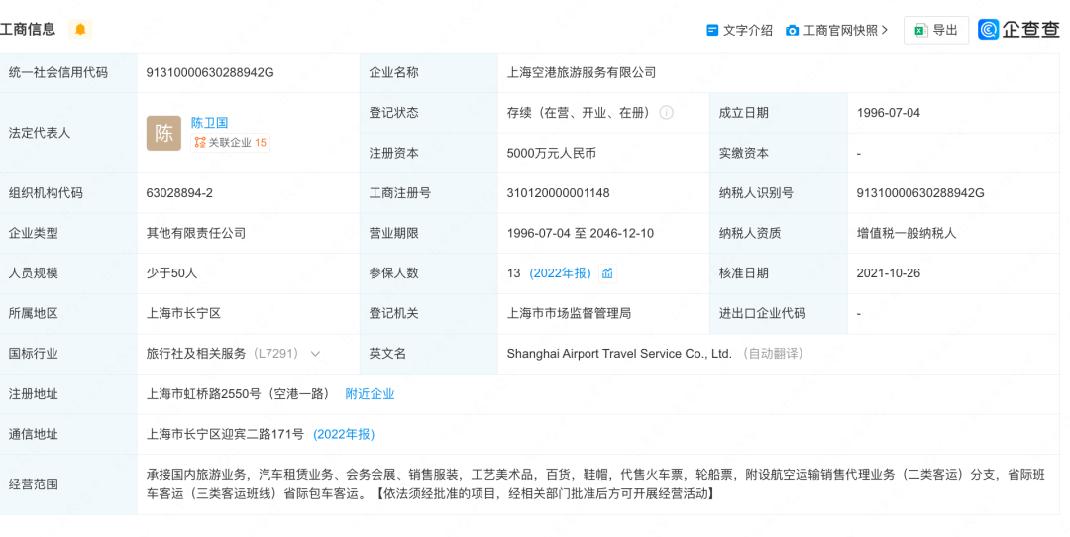The height and width of the screenshot is (537, 1070).
Task: Open the 2022年报 link next to 通信地址
Action: (x=344, y=434)
